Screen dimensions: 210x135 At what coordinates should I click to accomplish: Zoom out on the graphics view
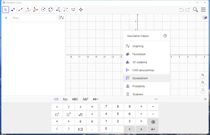[x=203, y=83]
